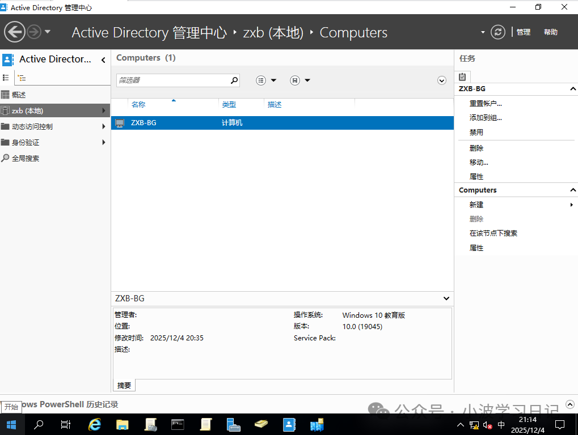
Task: Collapse the Computers tasks section chevron
Action: point(572,190)
